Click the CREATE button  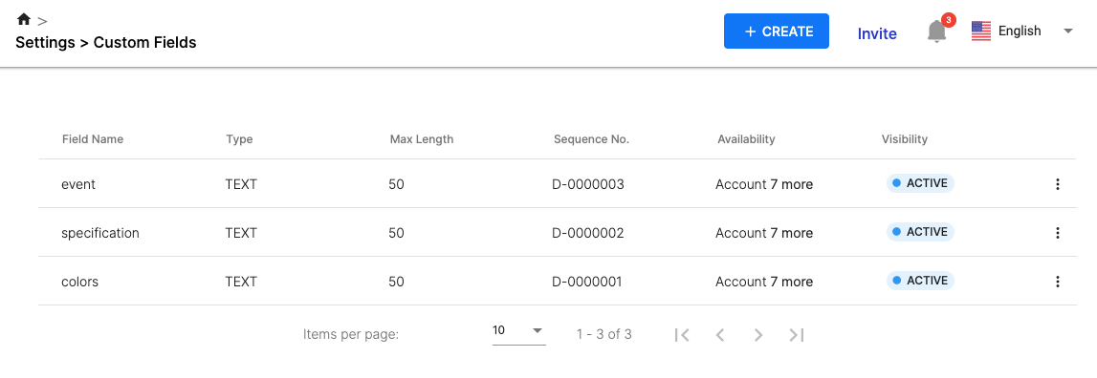[777, 31]
